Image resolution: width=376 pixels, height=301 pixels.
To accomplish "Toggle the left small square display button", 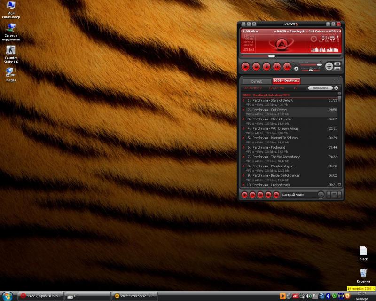I will click(245, 49).
